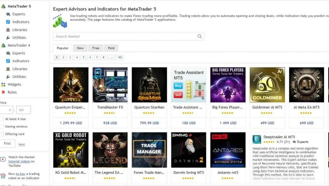Click the maximum price input field
This screenshot has width=329, height=186.
coord(23,110)
